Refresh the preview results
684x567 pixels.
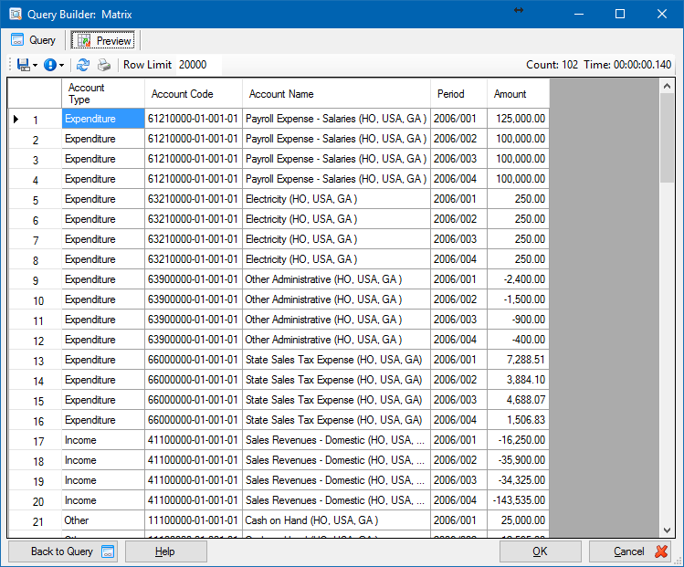click(x=83, y=65)
